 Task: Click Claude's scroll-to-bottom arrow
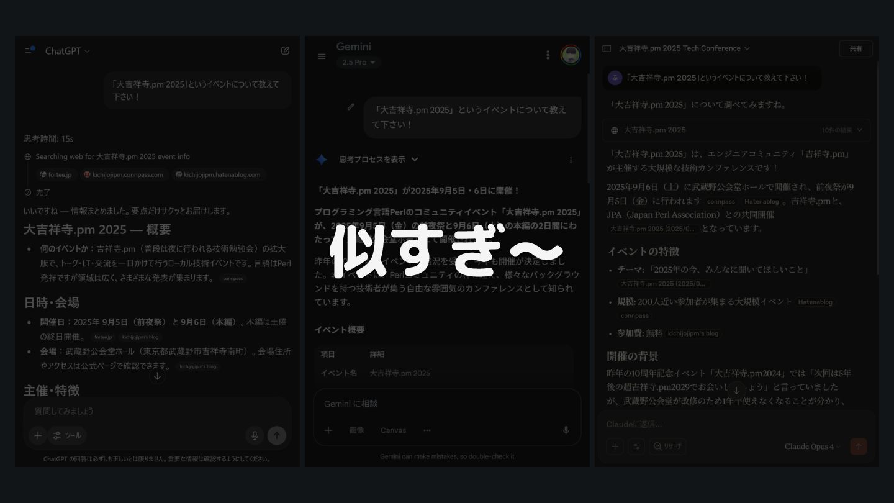click(736, 390)
